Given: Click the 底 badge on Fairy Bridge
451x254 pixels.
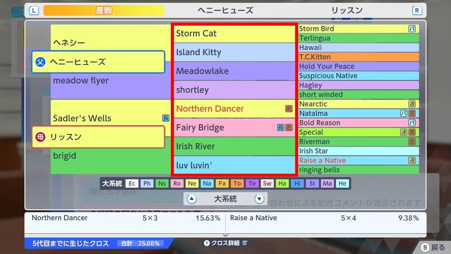Looking at the screenshot, I should click(289, 128).
